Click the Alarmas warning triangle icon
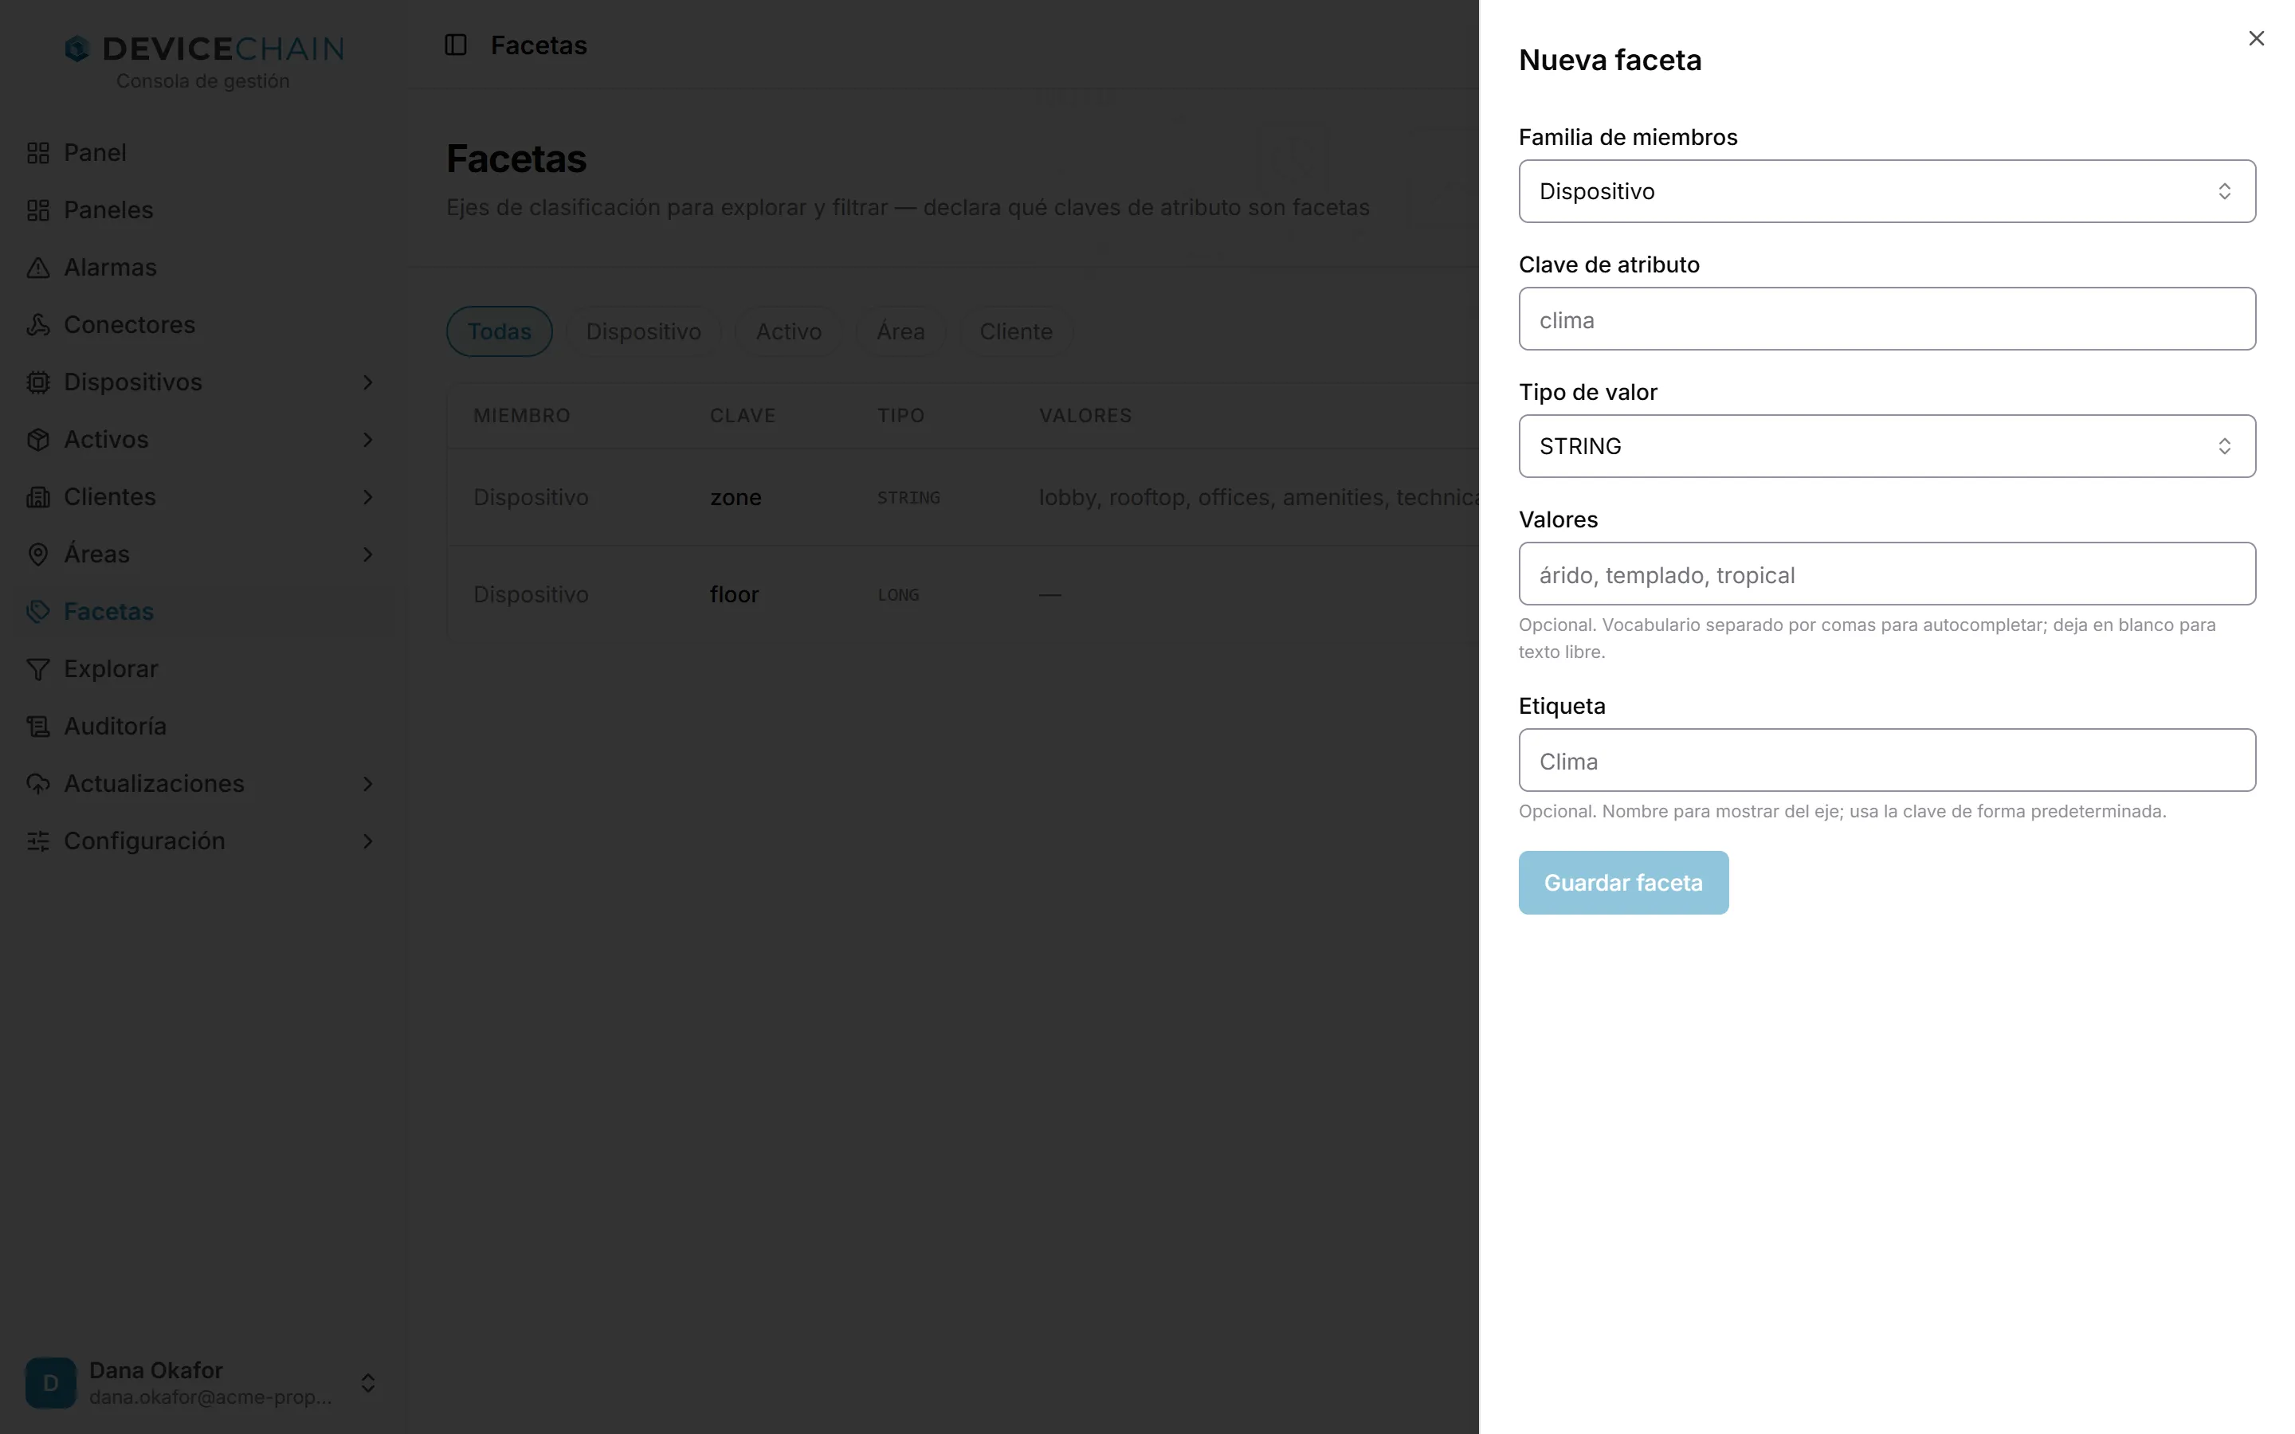The width and height of the screenshot is (2295, 1434). pyautogui.click(x=38, y=268)
